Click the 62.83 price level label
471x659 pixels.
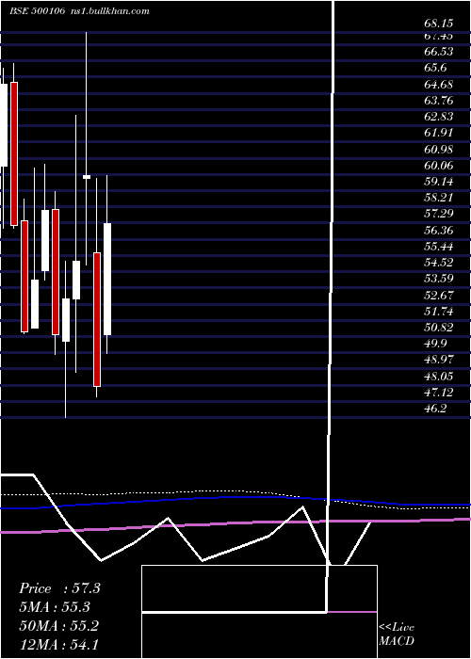click(439, 117)
